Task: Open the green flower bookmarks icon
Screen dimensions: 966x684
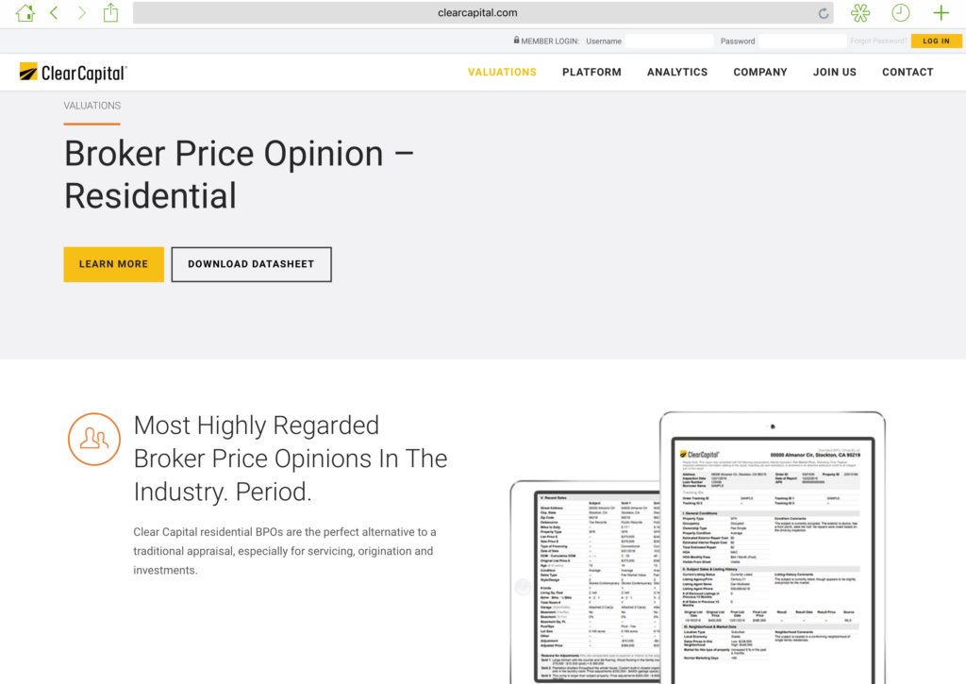Action: click(860, 13)
